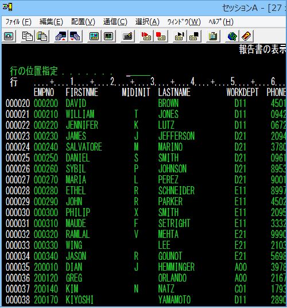Click the Receive File from Host icon

(x=75, y=36)
